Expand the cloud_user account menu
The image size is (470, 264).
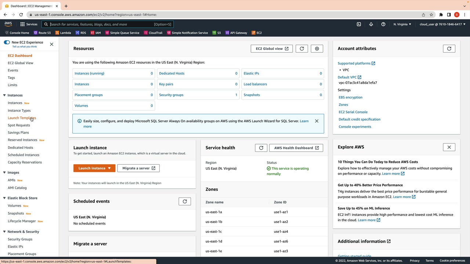coord(442,24)
